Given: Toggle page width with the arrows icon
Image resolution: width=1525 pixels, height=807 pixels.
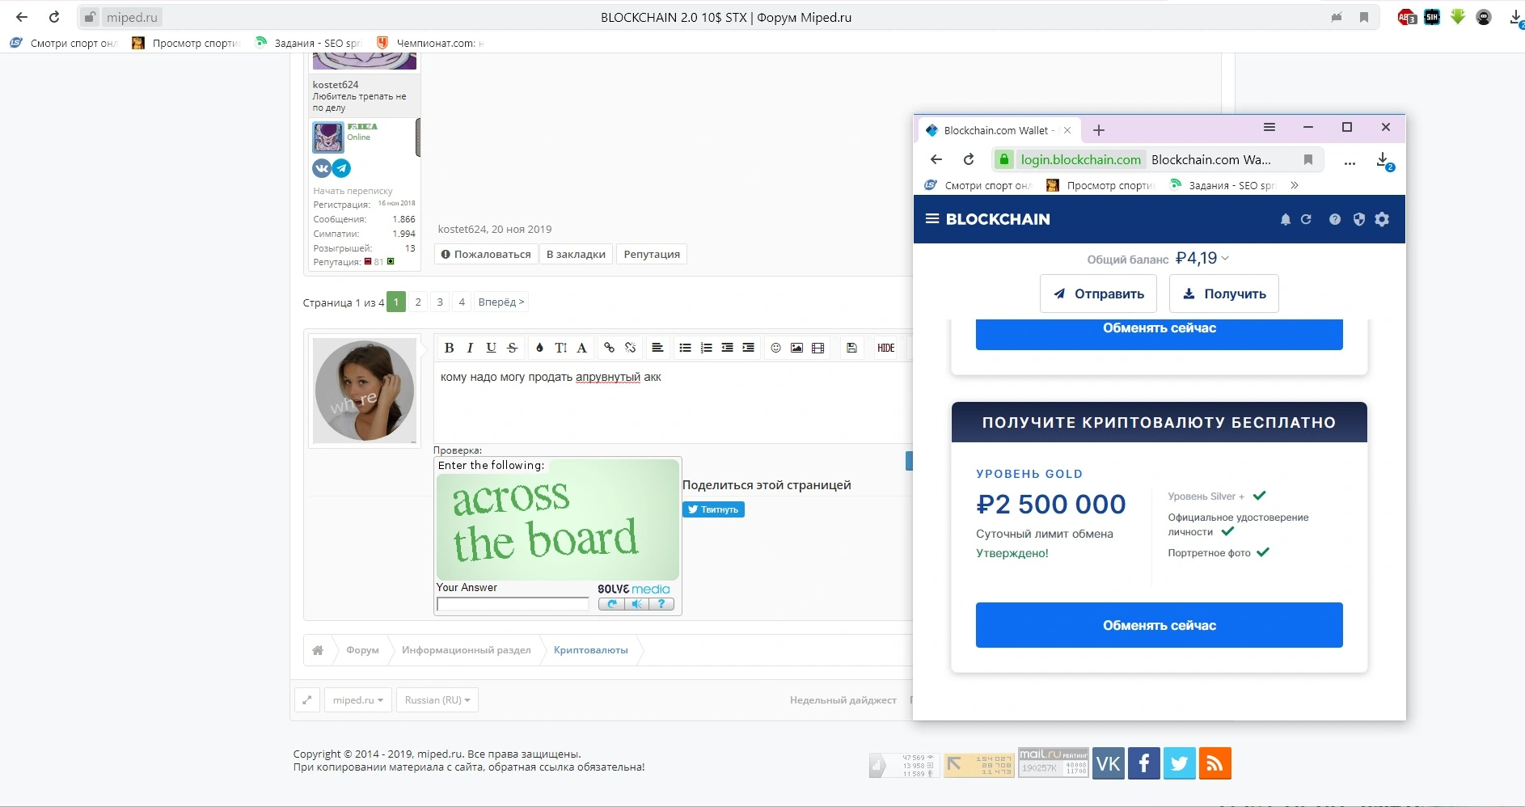Looking at the screenshot, I should click(x=307, y=700).
